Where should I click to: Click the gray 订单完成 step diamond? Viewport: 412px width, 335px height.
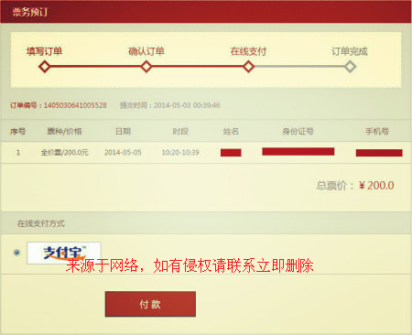tap(350, 67)
